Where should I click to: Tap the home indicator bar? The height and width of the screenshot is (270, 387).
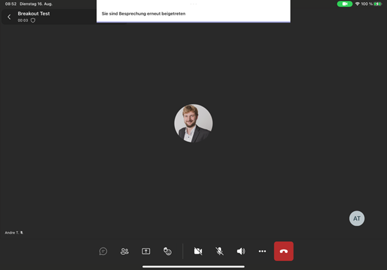pyautogui.click(x=193, y=266)
